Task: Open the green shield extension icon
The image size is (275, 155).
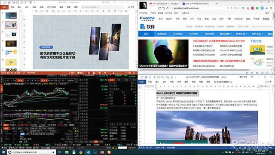Action: click(257, 8)
